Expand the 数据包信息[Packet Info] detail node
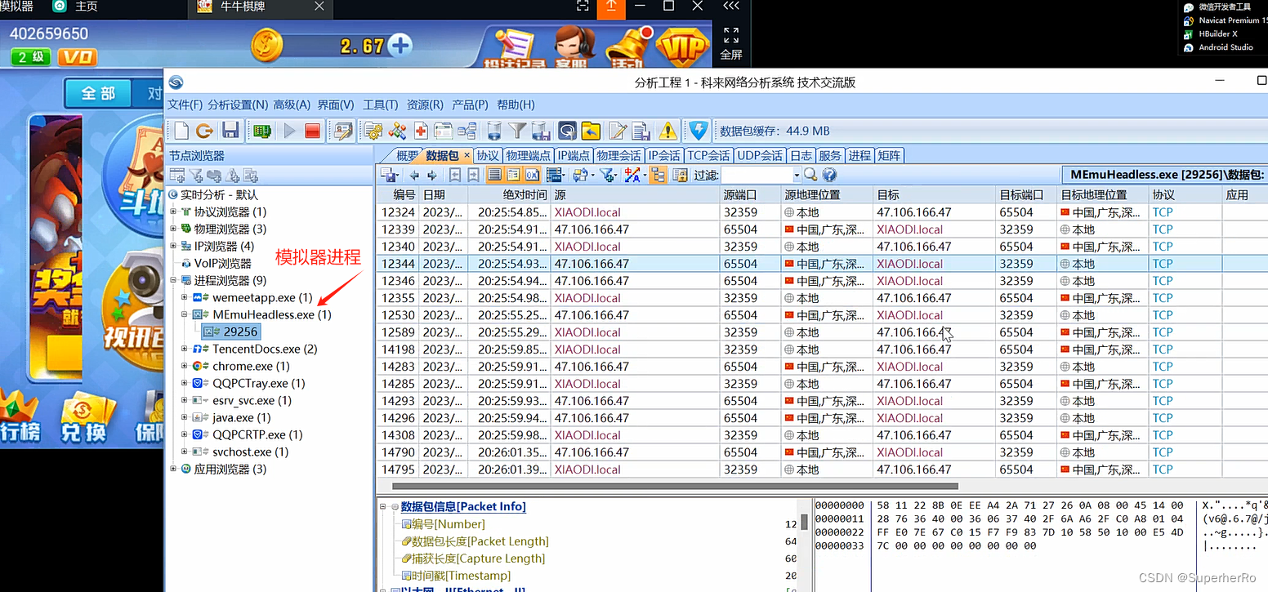 383,507
